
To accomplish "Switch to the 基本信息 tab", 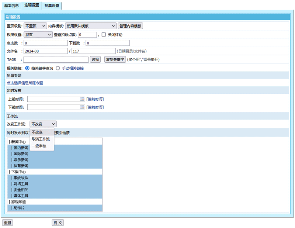I will tap(11, 6).
